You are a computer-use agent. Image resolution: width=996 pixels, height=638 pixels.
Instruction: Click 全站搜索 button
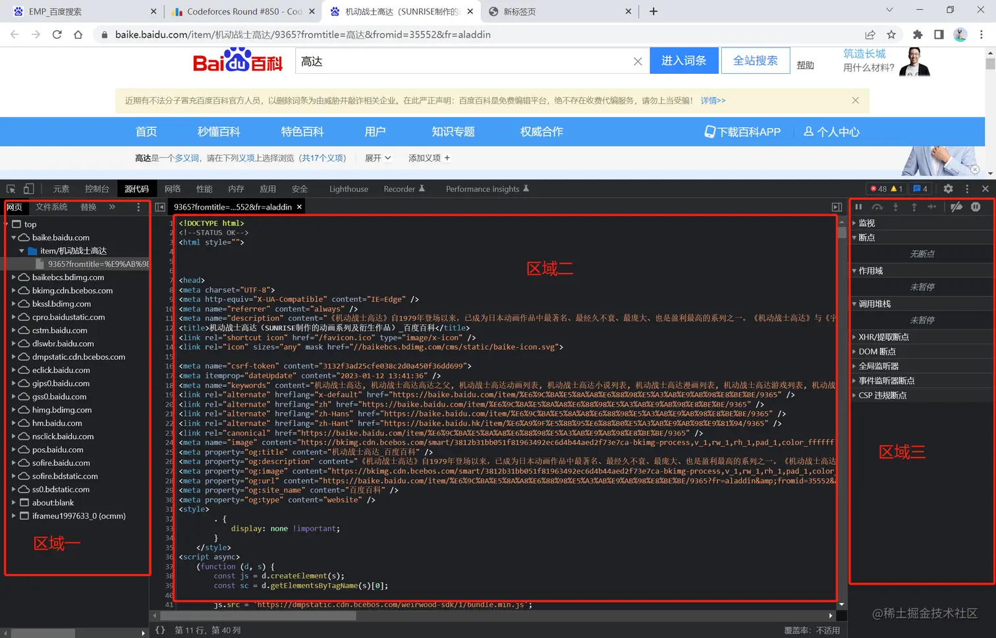pos(756,61)
